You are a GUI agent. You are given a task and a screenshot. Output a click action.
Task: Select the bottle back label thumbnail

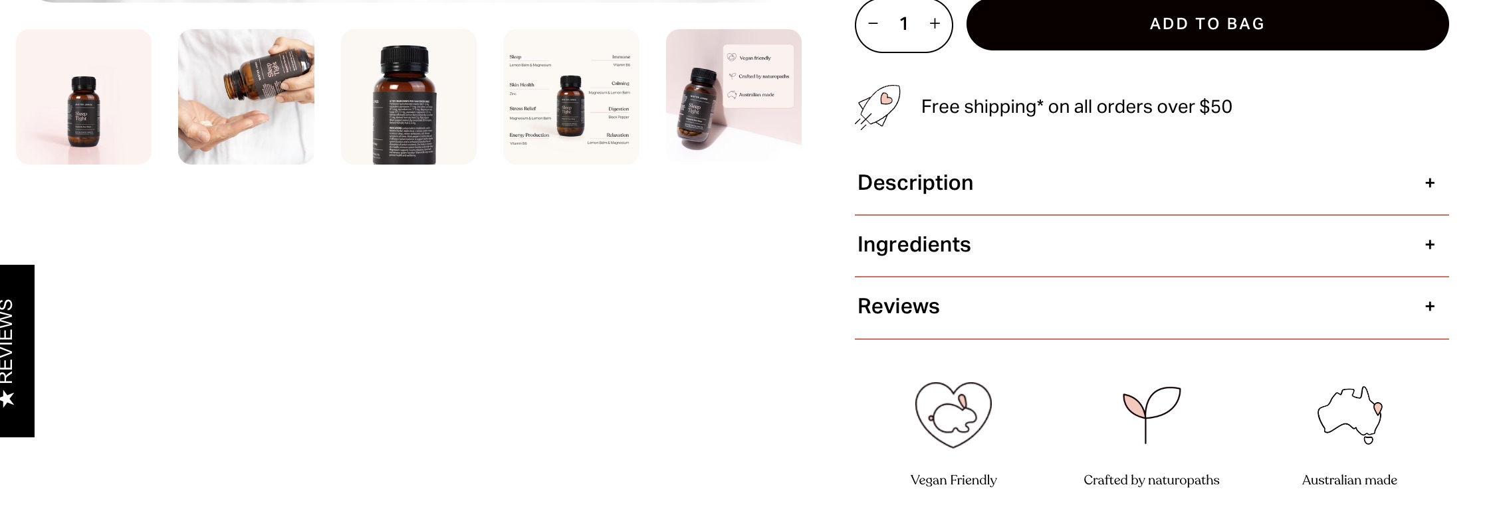409,97
